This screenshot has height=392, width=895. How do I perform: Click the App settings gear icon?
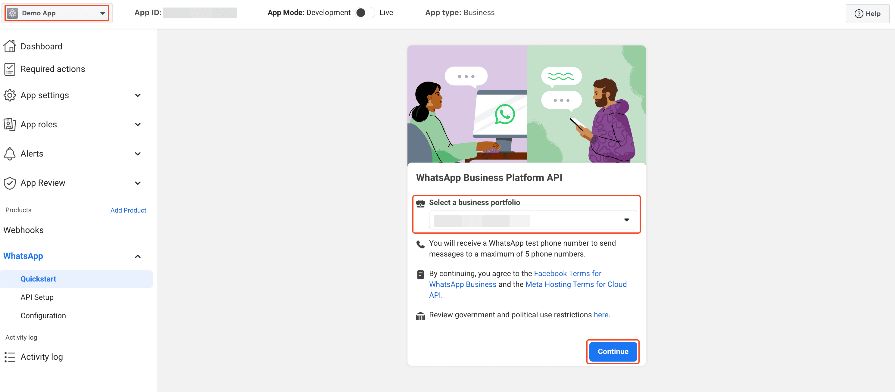(10, 95)
